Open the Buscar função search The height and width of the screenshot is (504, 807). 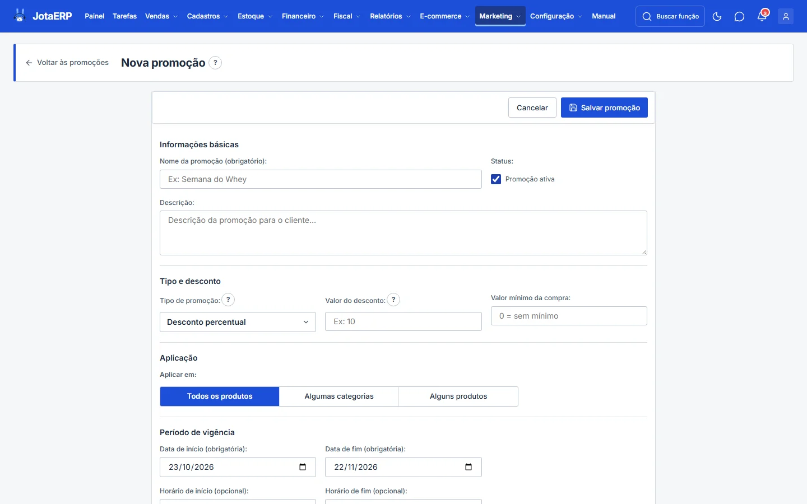670,16
